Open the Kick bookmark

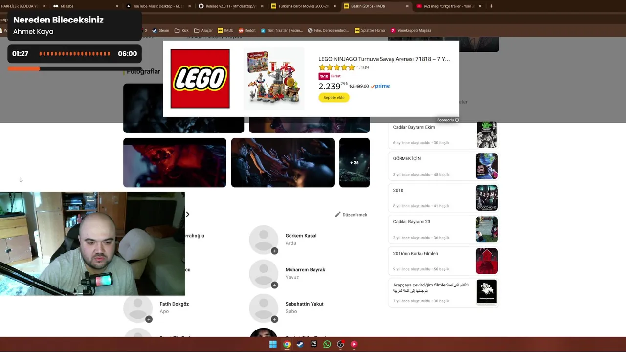coord(182,30)
